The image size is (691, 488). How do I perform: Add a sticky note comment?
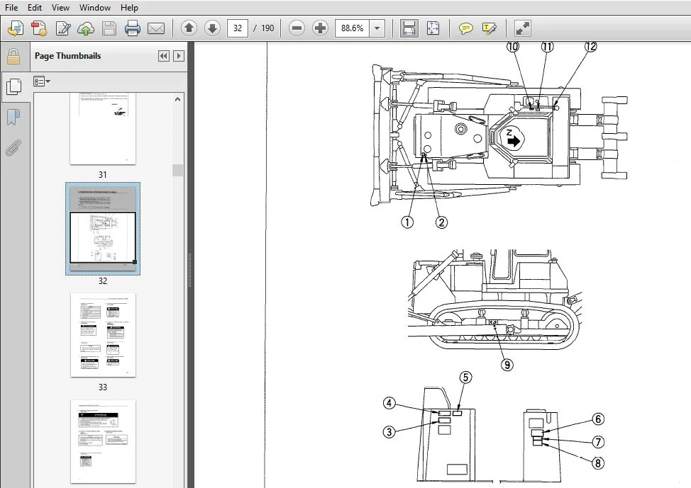tap(466, 28)
